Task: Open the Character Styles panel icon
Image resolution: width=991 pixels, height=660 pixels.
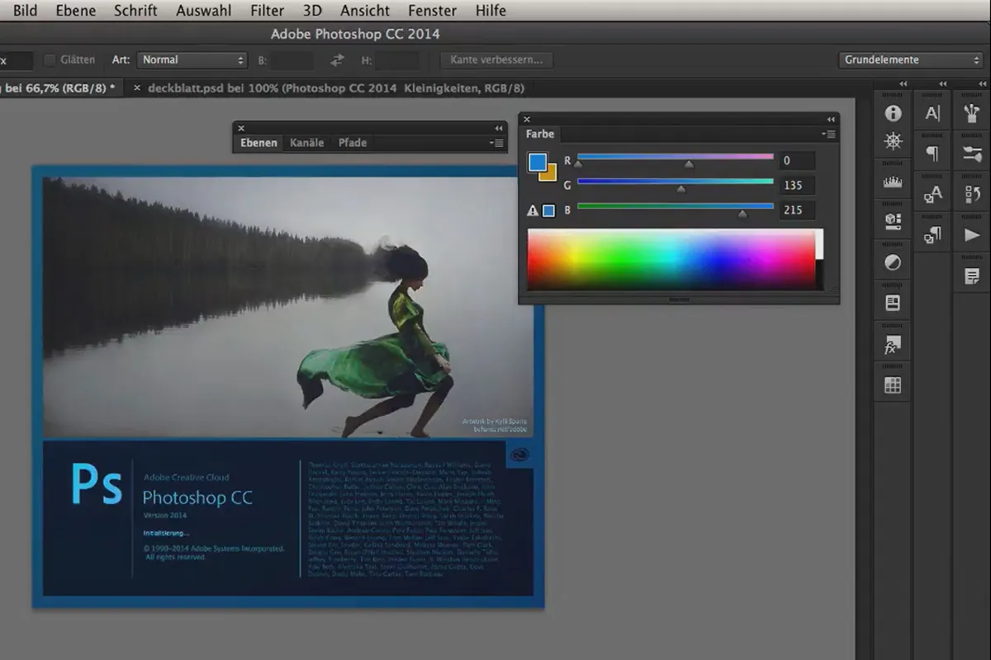Action: point(932,194)
